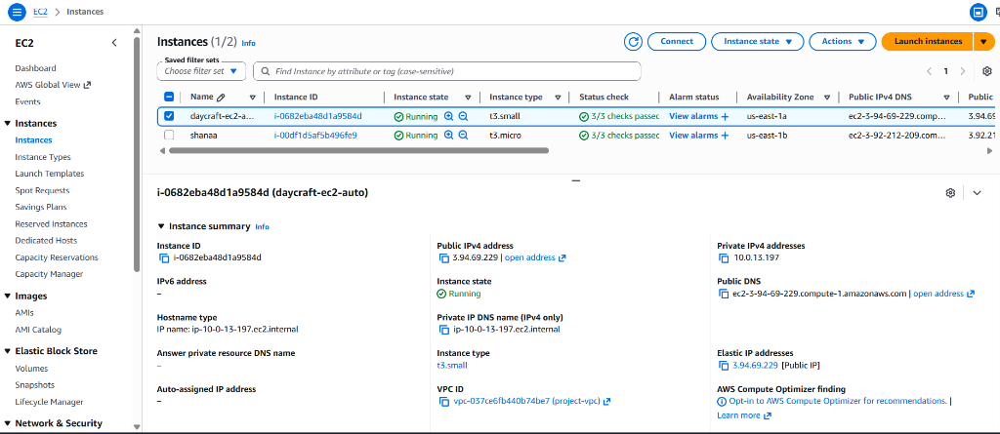
Task: Collapse the details pane chevron
Action: pos(977,193)
